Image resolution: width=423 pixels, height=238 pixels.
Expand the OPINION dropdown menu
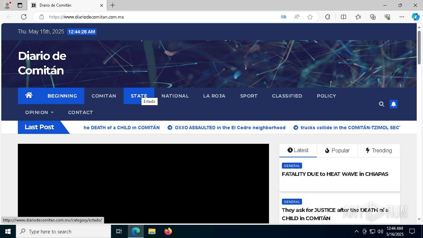point(39,112)
